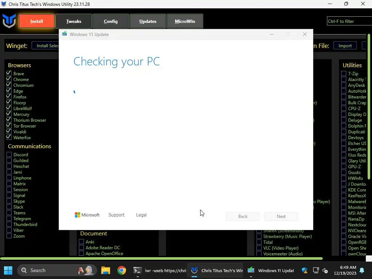Click the Import button
372x279 pixels.
tap(345, 45)
